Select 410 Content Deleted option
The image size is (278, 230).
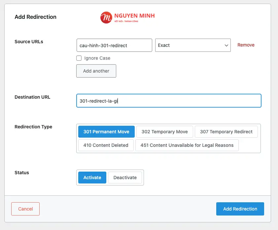pyautogui.click(x=106, y=145)
